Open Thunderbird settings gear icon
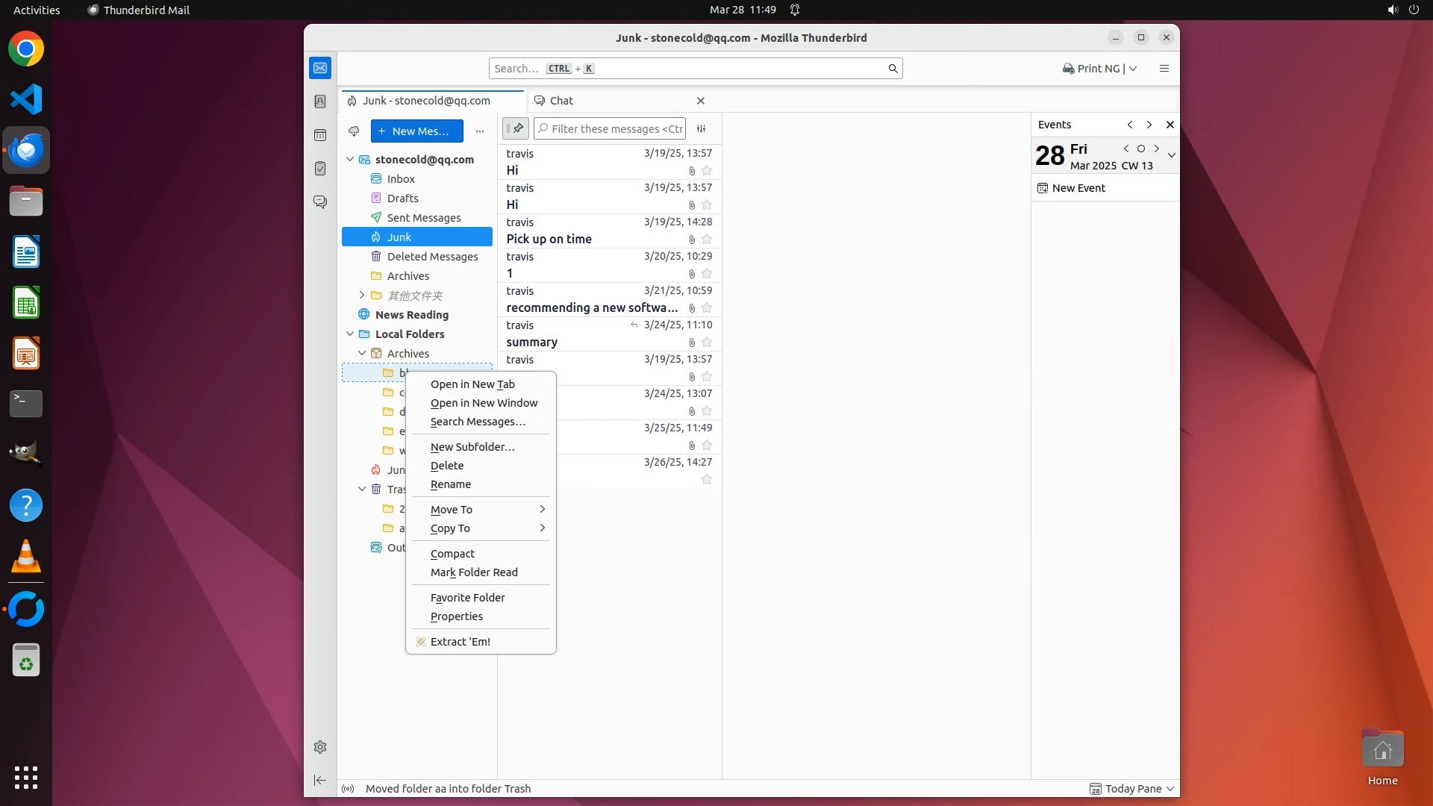The height and width of the screenshot is (806, 1433). click(320, 747)
